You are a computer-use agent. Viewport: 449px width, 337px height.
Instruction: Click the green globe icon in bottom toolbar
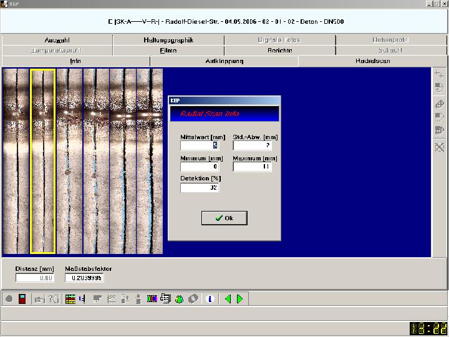180,299
